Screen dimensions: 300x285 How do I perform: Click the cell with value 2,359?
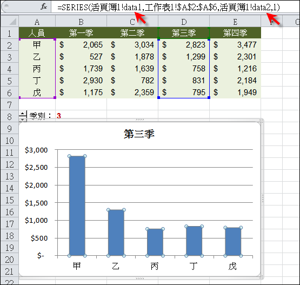pyautogui.click(x=132, y=92)
